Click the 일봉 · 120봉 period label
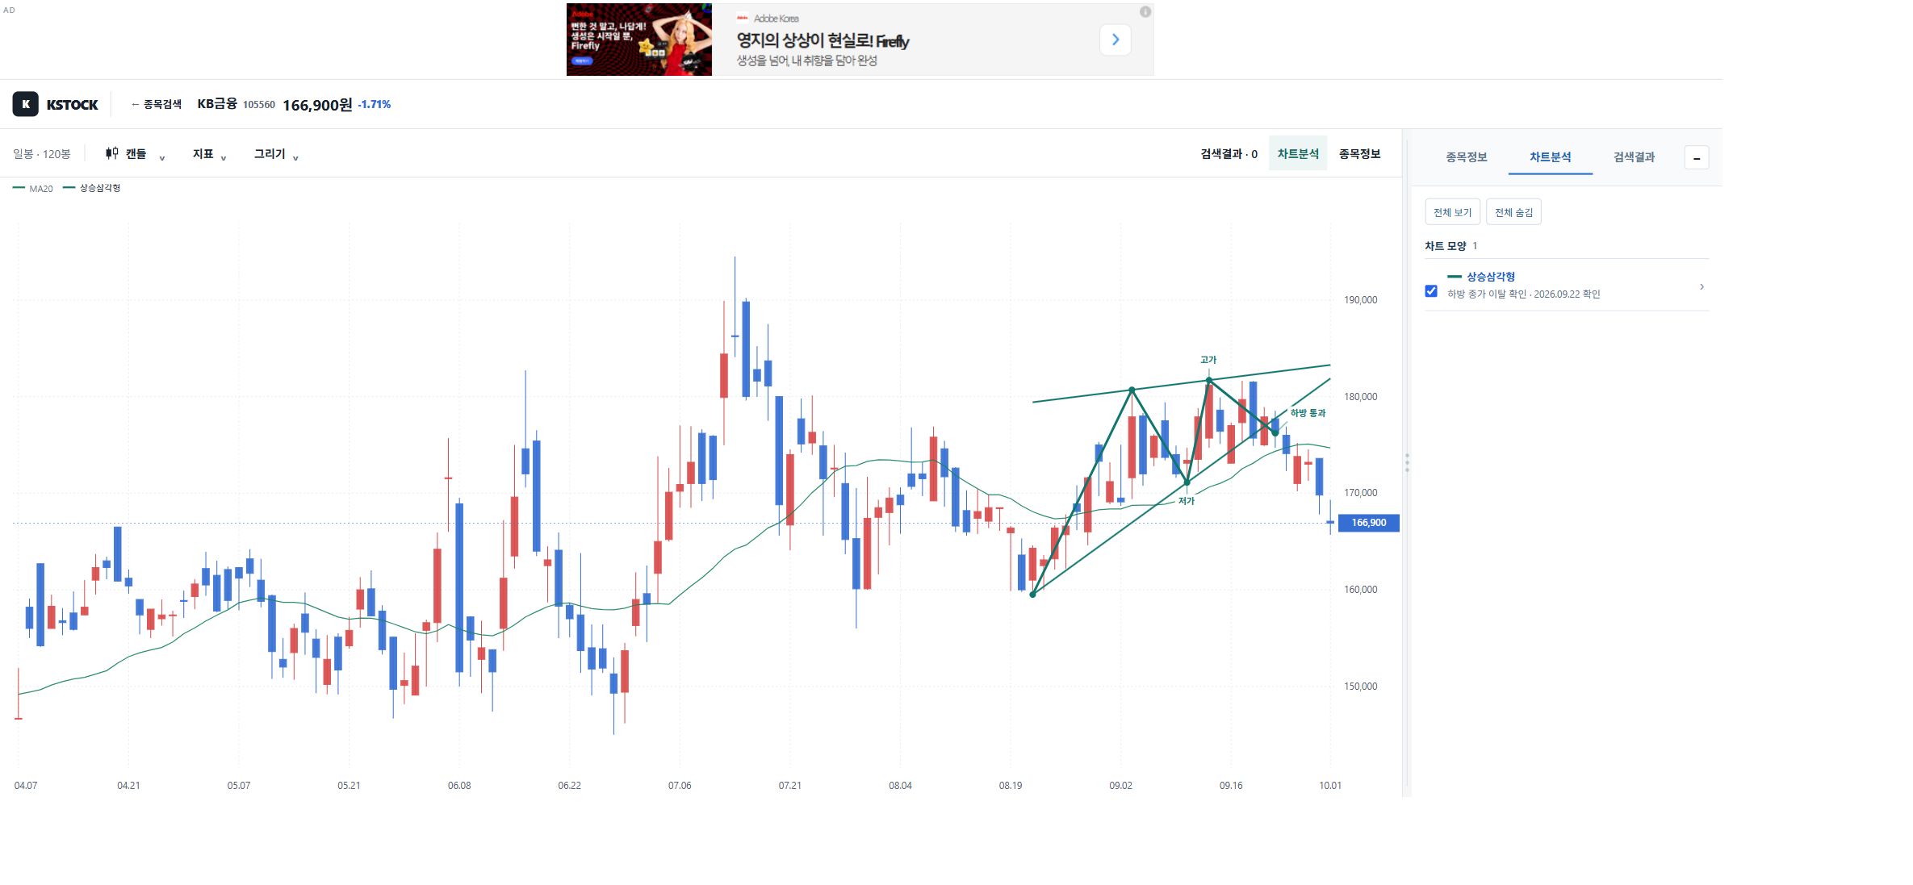The height and width of the screenshot is (885, 1913). 42,154
